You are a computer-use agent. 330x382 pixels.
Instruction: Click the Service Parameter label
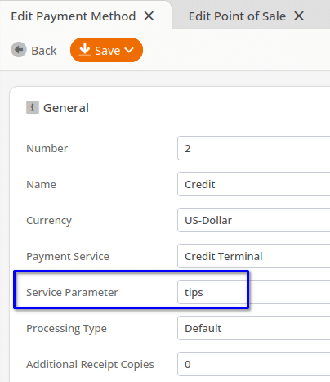(x=72, y=292)
